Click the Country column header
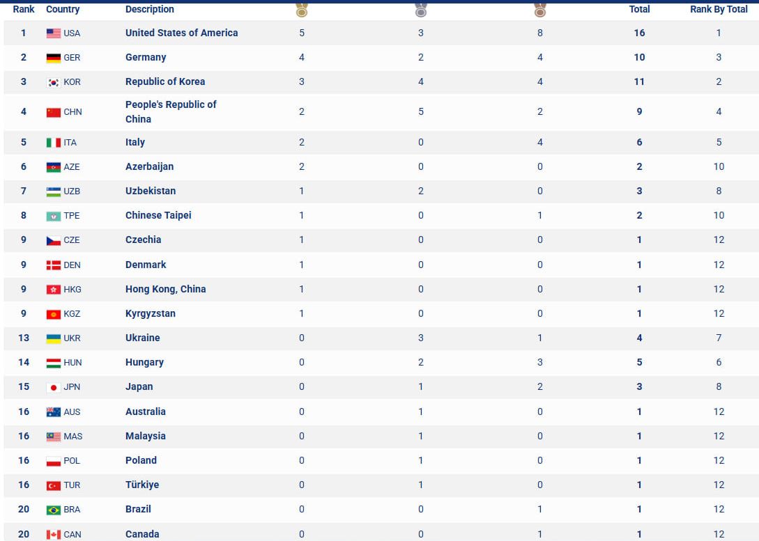Viewport: 759px width, 541px height. point(63,9)
